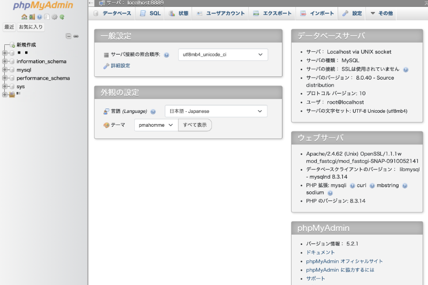428x285 pixels.
Task: Select information_schema database name
Action: 42,61
